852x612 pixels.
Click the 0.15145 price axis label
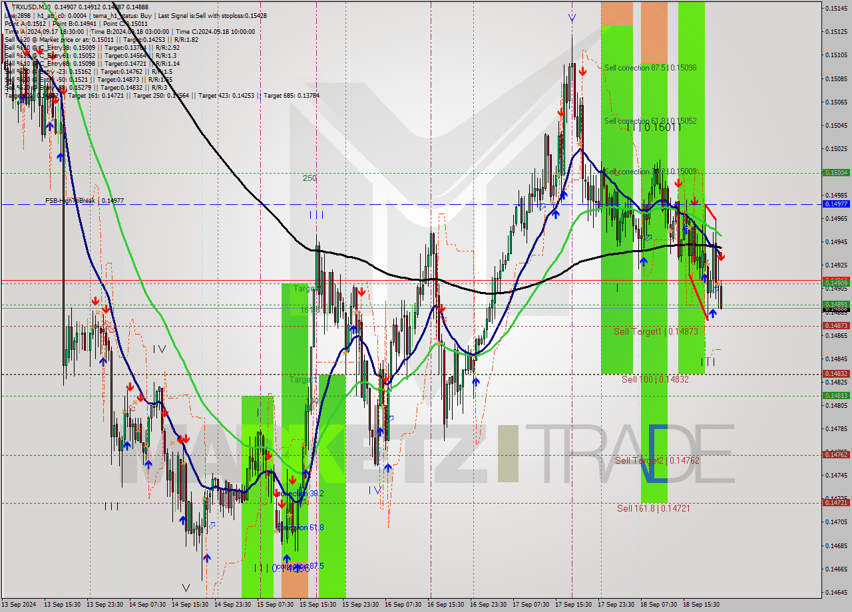click(836, 8)
